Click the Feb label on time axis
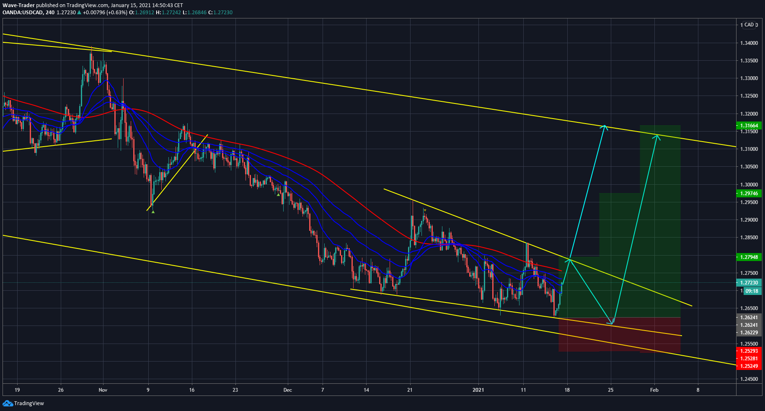The image size is (765, 411). (654, 390)
